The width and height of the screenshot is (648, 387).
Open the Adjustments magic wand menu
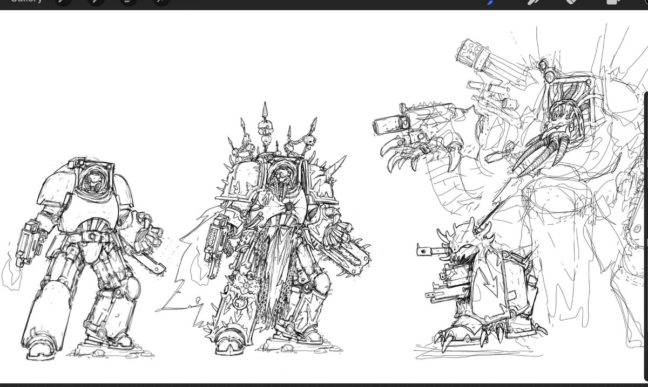click(96, 2)
